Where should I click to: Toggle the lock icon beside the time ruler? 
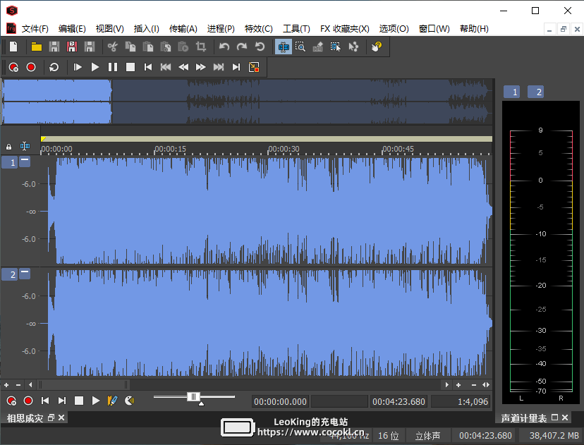pyautogui.click(x=8, y=147)
